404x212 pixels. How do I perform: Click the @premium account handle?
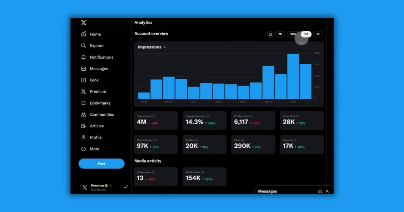click(x=98, y=190)
